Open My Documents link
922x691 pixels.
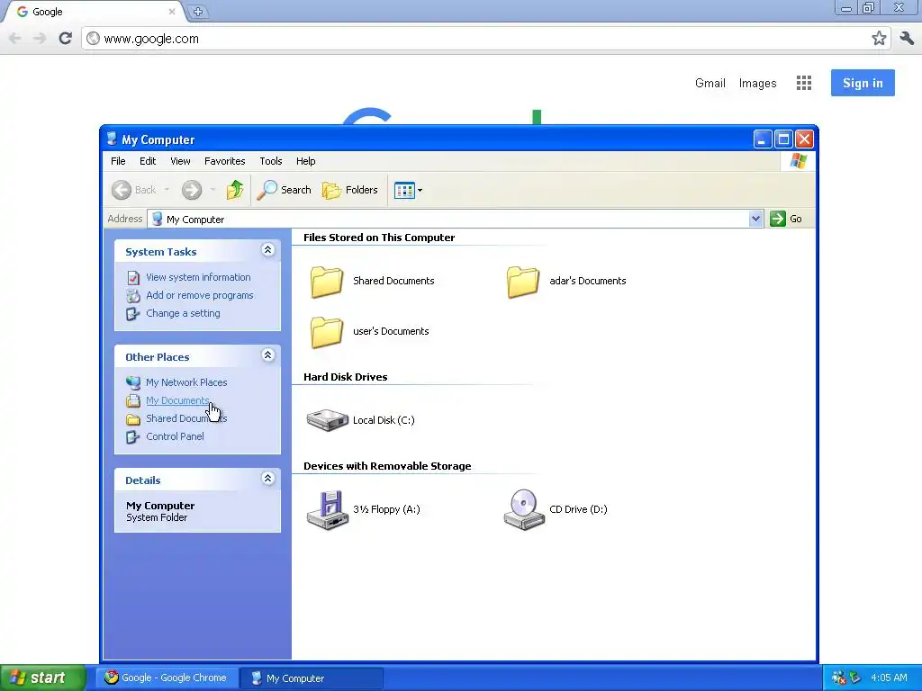pyautogui.click(x=177, y=400)
